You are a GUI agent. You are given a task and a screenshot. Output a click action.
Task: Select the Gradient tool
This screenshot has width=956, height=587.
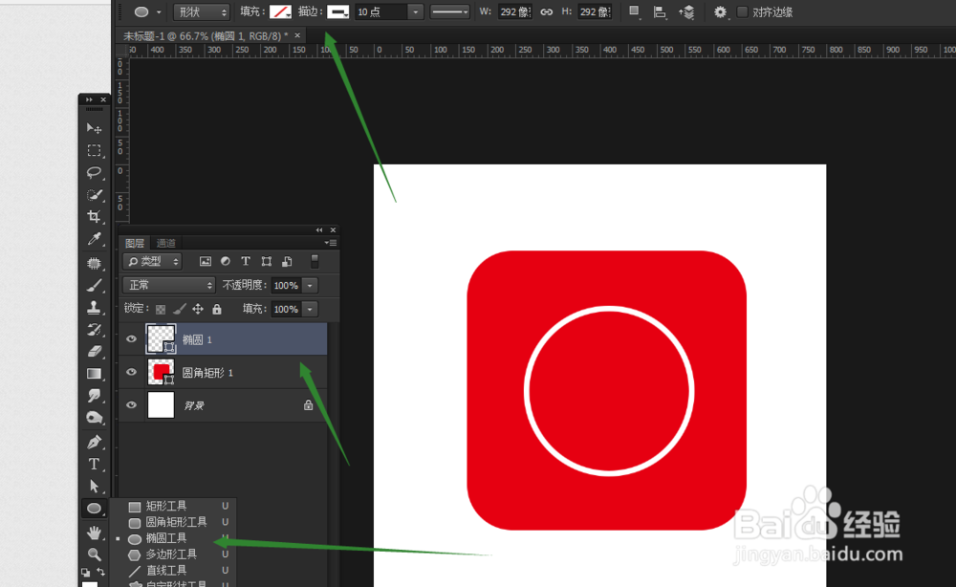tap(94, 374)
